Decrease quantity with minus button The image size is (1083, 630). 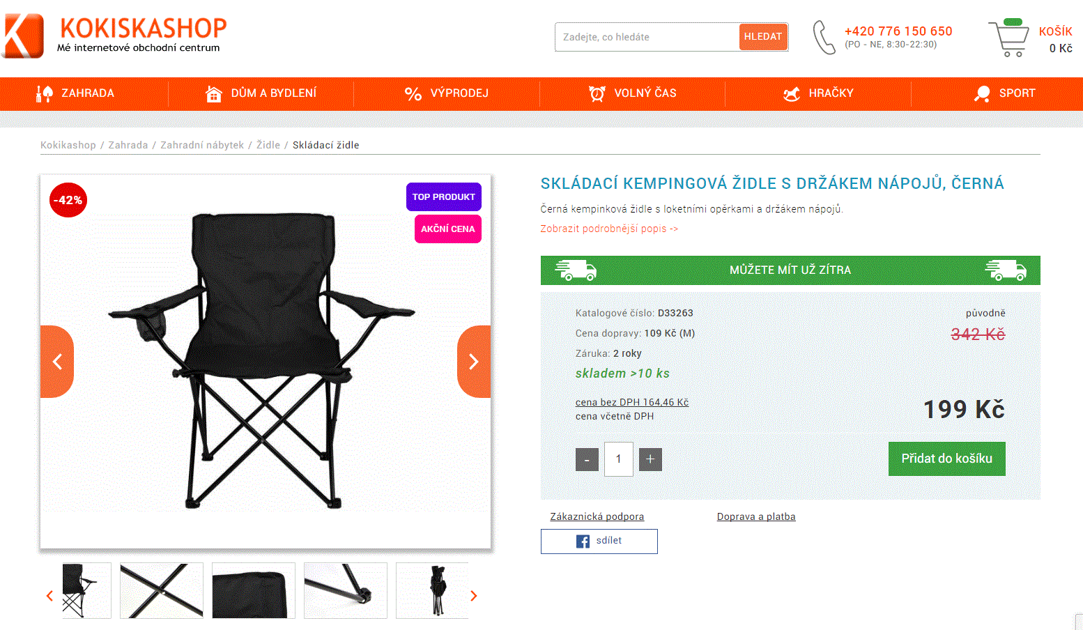point(587,459)
